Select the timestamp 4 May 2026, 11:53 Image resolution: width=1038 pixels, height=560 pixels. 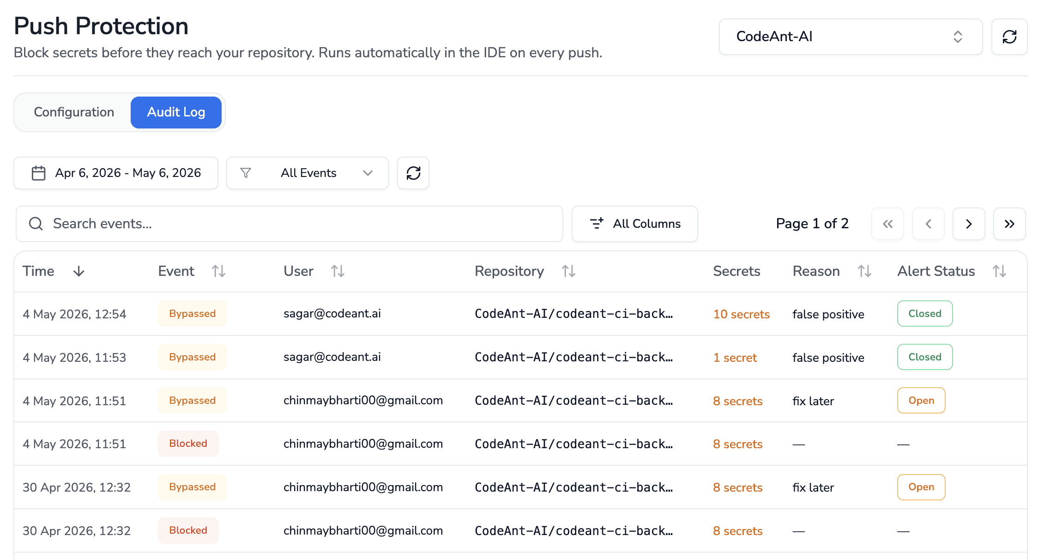tap(74, 358)
